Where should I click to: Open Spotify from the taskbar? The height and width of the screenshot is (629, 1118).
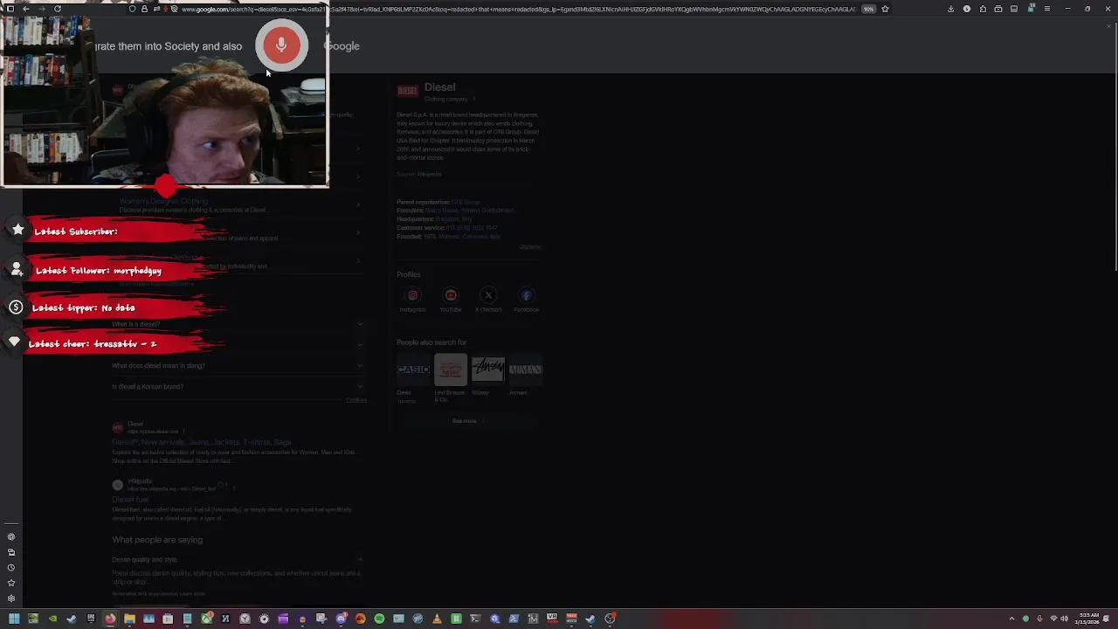pos(379,619)
